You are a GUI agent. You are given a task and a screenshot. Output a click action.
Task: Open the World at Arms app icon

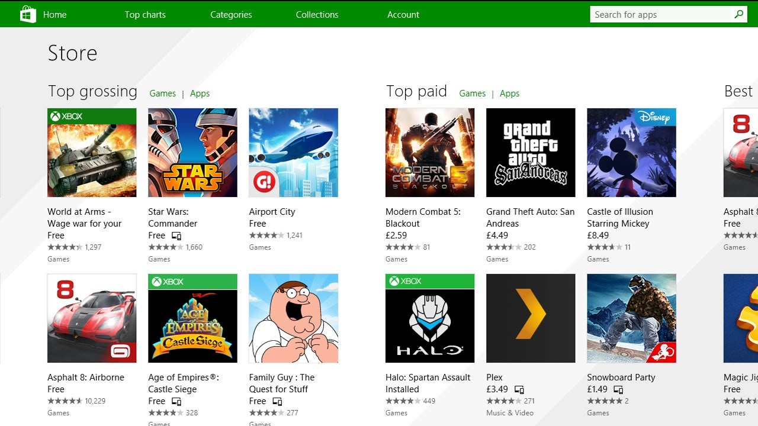[92, 153]
